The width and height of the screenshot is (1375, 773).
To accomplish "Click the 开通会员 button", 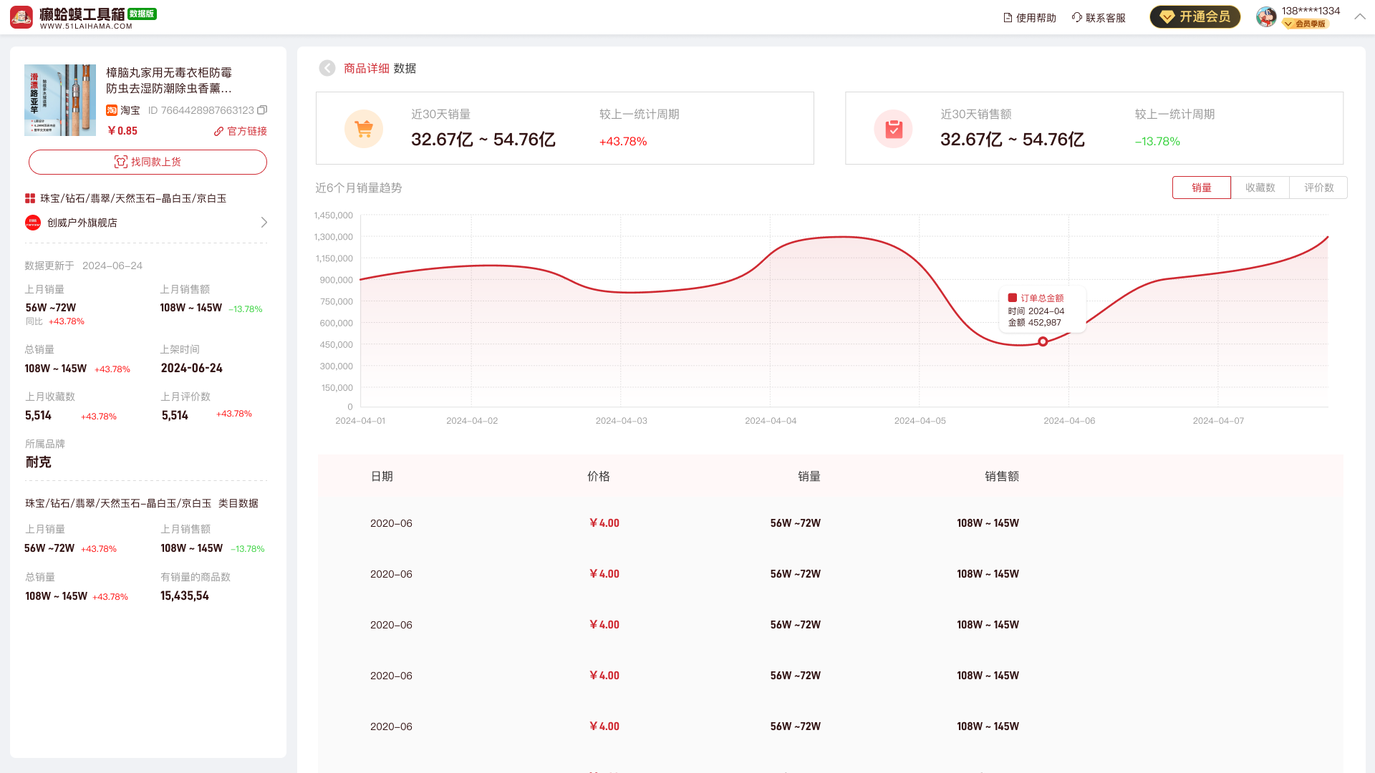I will [x=1195, y=16].
